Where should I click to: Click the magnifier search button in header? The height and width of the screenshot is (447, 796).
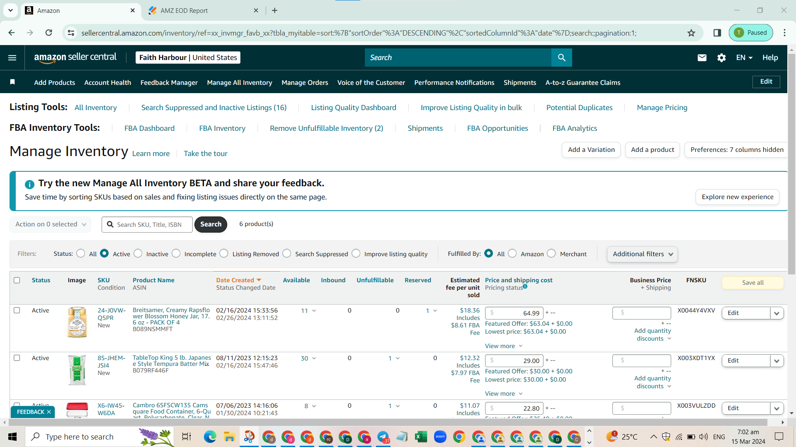pyautogui.click(x=561, y=58)
